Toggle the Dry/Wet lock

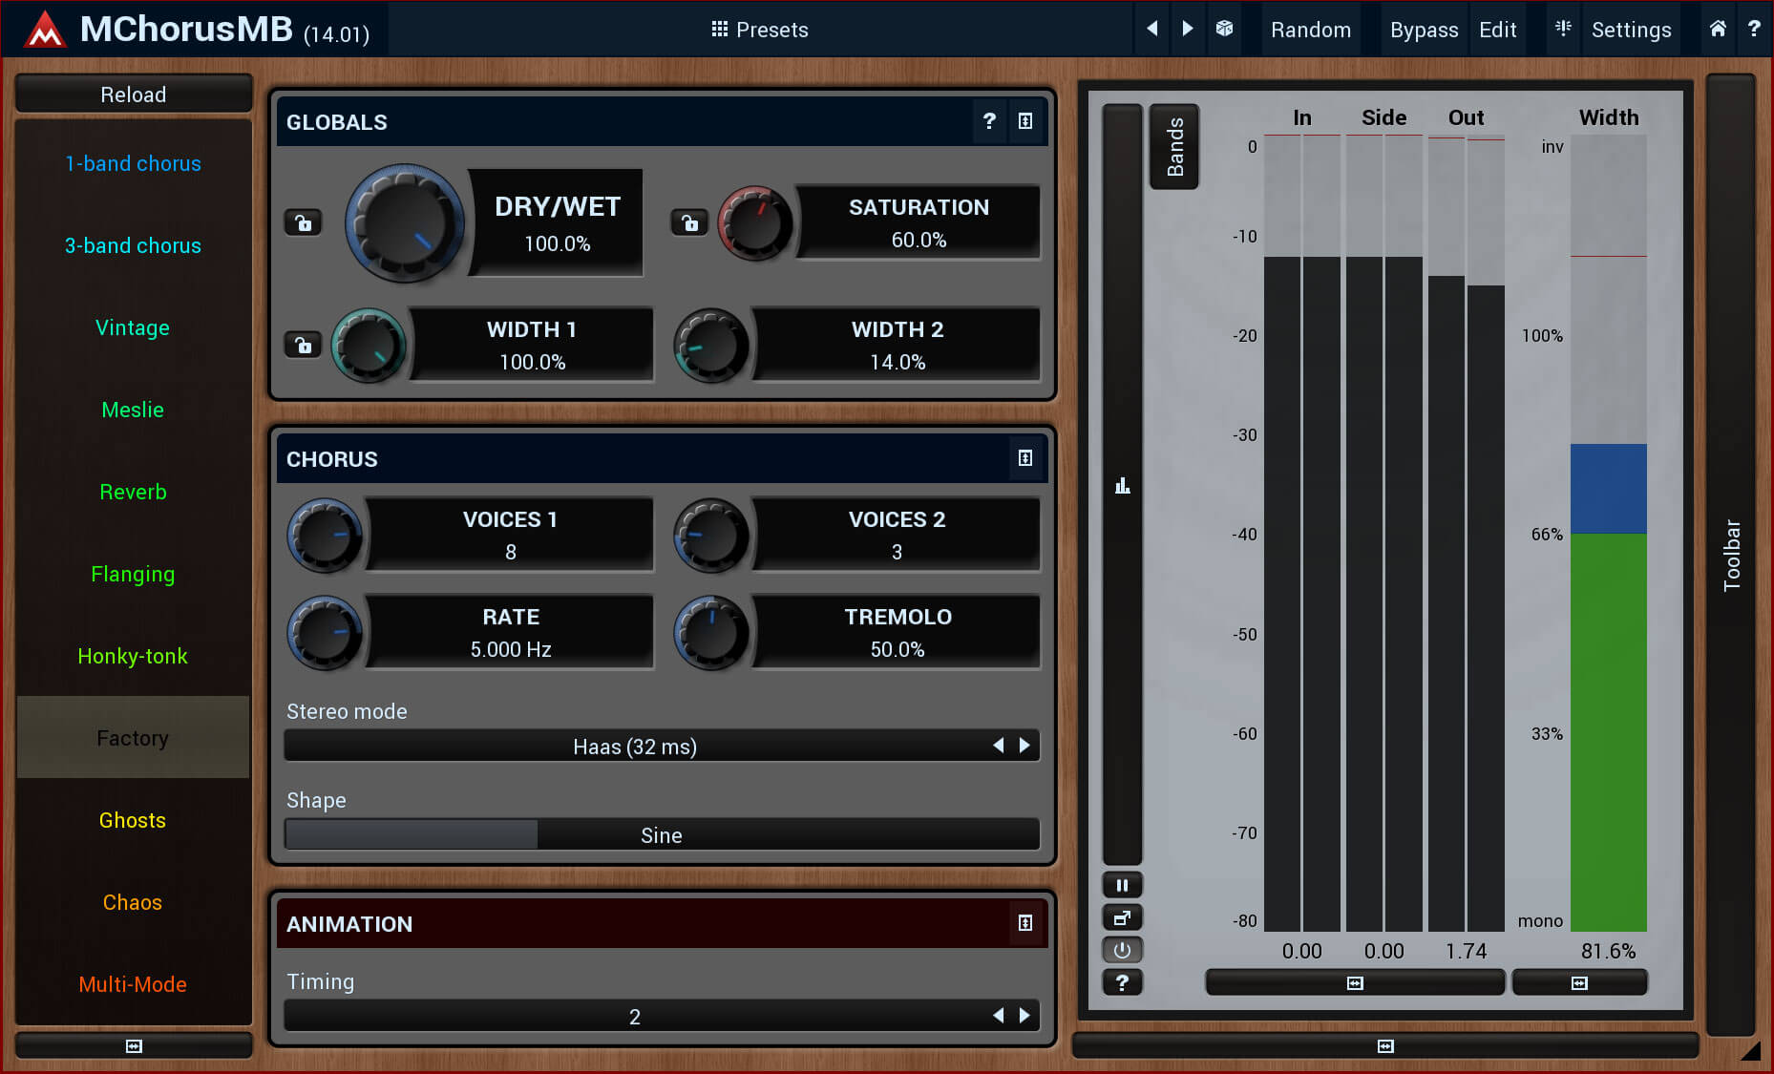point(304,222)
